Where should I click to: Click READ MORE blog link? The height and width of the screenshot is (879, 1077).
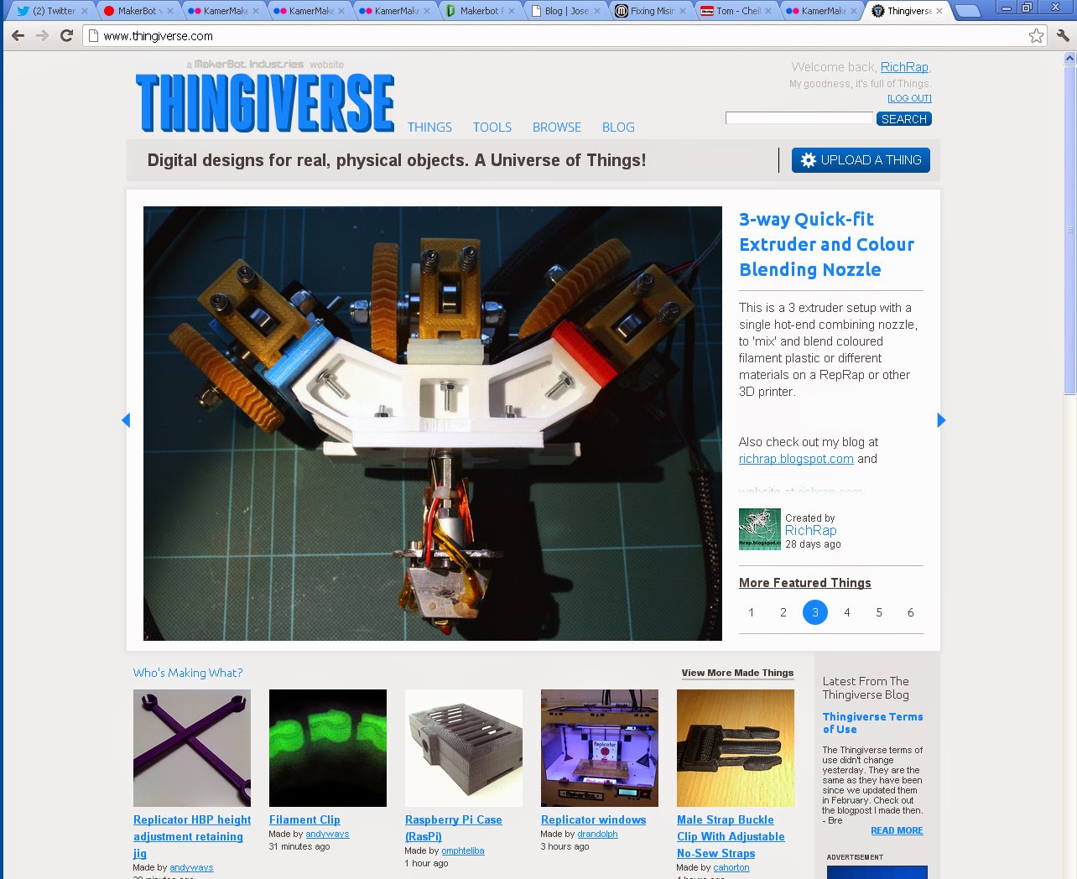pos(897,830)
